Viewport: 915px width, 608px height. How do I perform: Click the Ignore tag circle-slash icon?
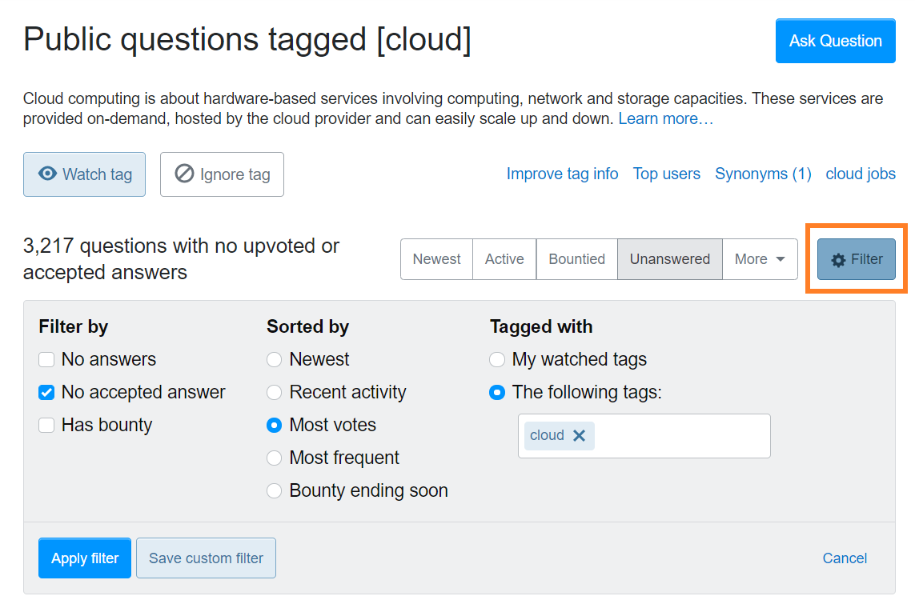coord(184,174)
